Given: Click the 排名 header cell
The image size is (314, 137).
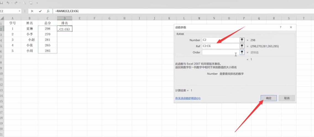Looking at the screenshot, I should tap(65, 23).
